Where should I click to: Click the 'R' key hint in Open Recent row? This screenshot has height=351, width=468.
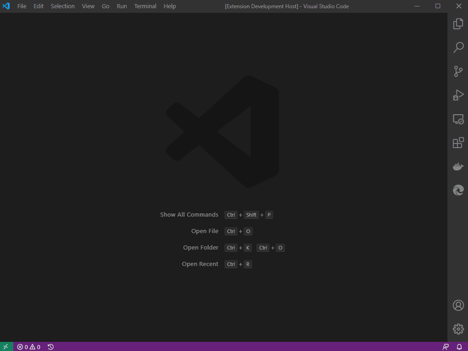(x=248, y=264)
